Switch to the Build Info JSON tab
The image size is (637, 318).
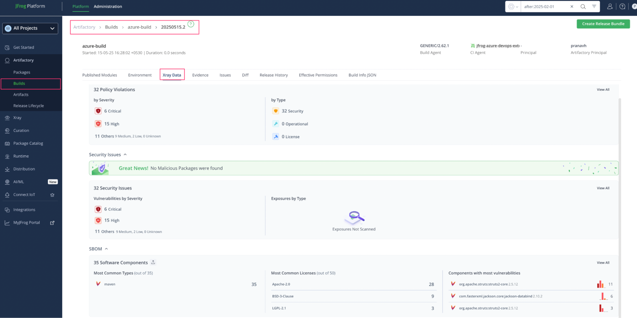click(x=362, y=75)
